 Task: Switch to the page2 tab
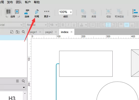[x=49, y=32]
